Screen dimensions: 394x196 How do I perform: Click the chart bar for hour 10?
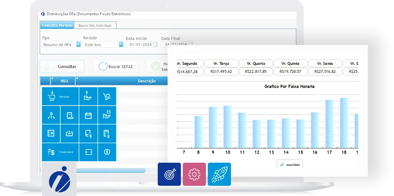228,127
